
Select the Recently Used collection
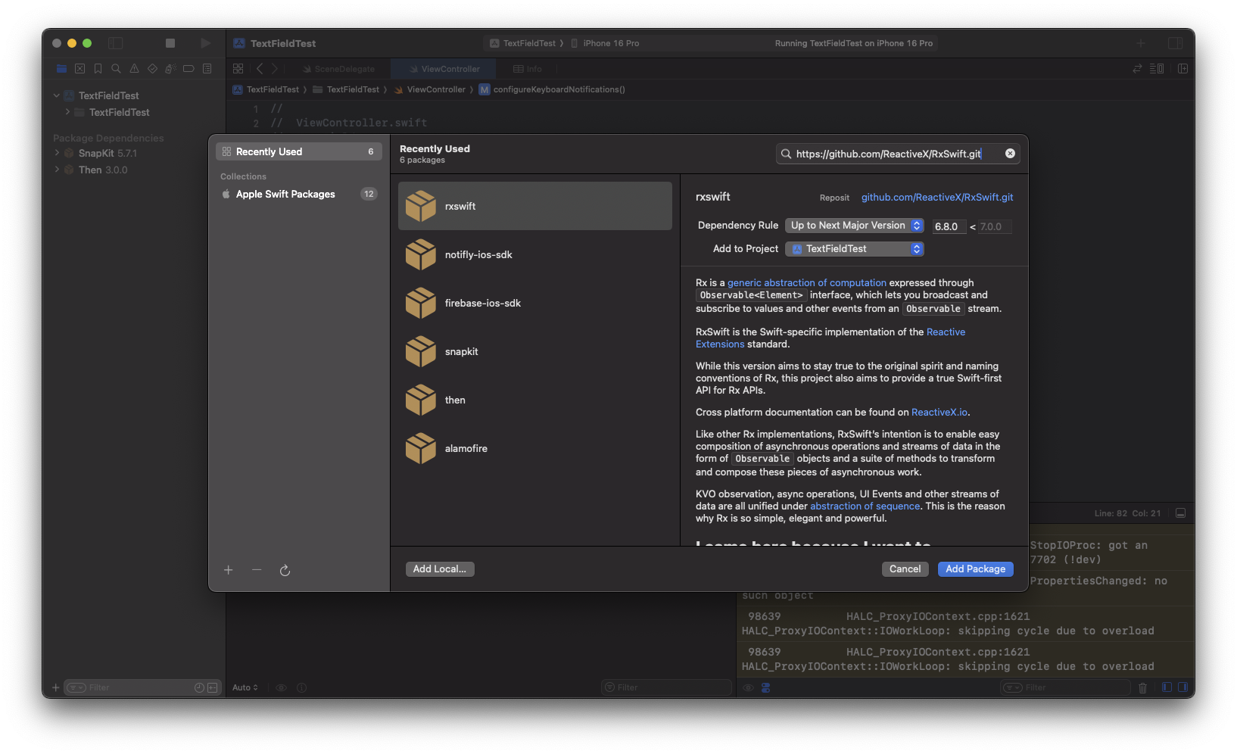[x=299, y=151]
